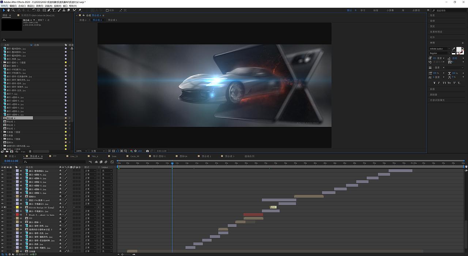This screenshot has height=256, width=468.
Task: Switch to the 渲染队列 tab
Action: click(249, 156)
